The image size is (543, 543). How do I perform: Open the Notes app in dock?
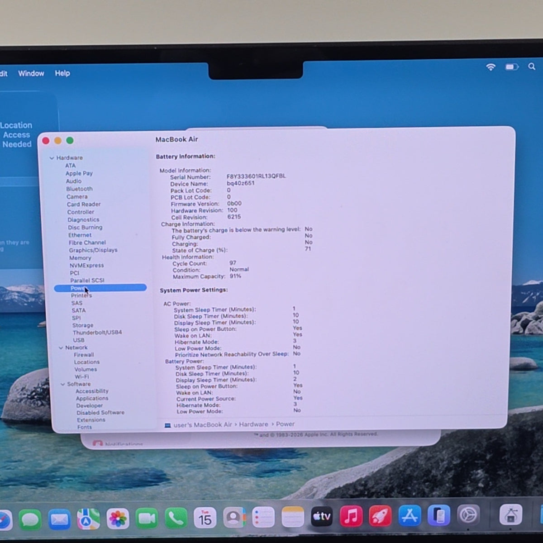coord(292,517)
